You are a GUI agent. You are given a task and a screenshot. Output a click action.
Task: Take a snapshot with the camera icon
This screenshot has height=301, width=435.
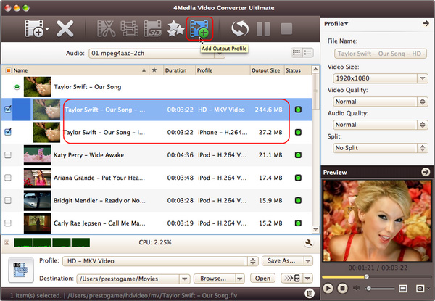coord(420,289)
